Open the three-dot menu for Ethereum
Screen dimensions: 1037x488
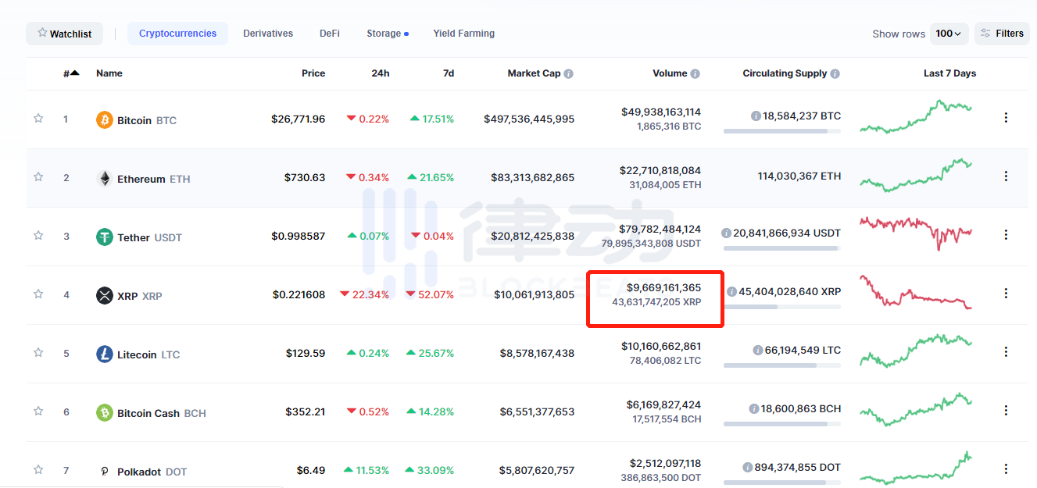[1006, 176]
